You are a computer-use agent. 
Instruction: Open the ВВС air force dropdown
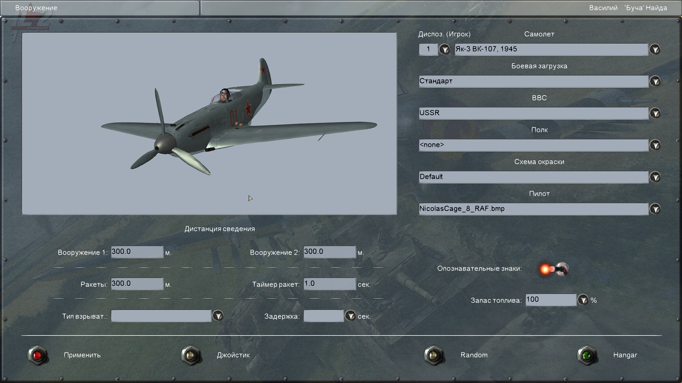pos(655,113)
